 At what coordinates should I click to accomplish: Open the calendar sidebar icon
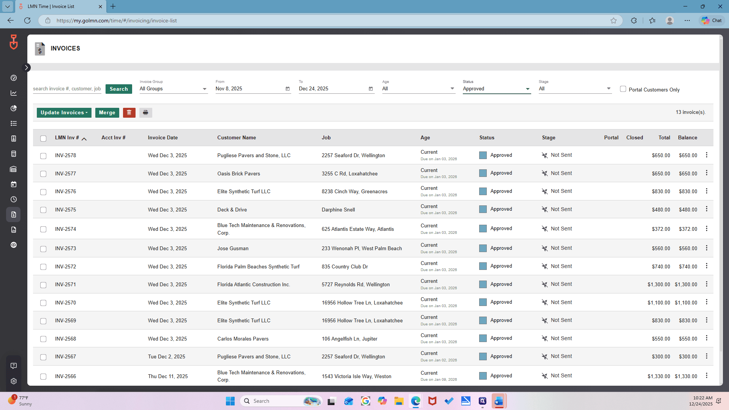[14, 184]
